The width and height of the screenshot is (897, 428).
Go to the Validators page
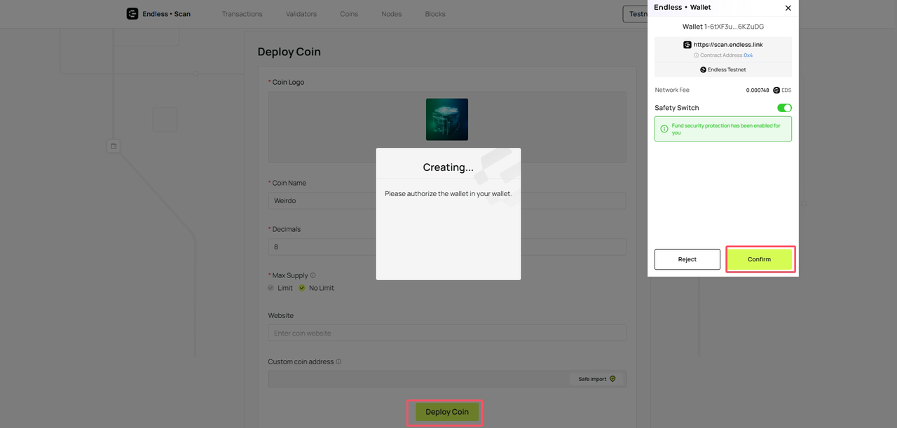301,14
